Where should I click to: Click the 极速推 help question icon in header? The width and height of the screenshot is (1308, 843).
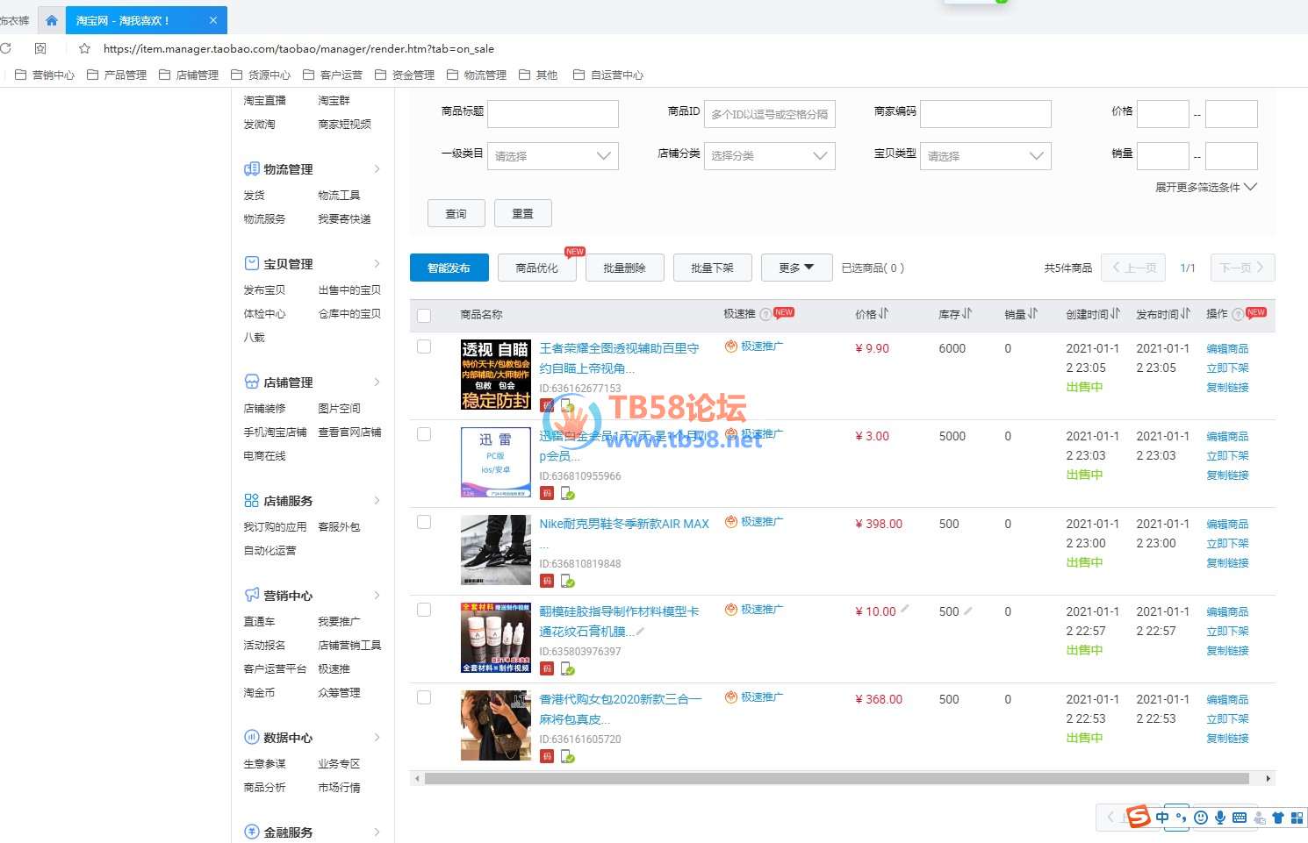(x=765, y=314)
